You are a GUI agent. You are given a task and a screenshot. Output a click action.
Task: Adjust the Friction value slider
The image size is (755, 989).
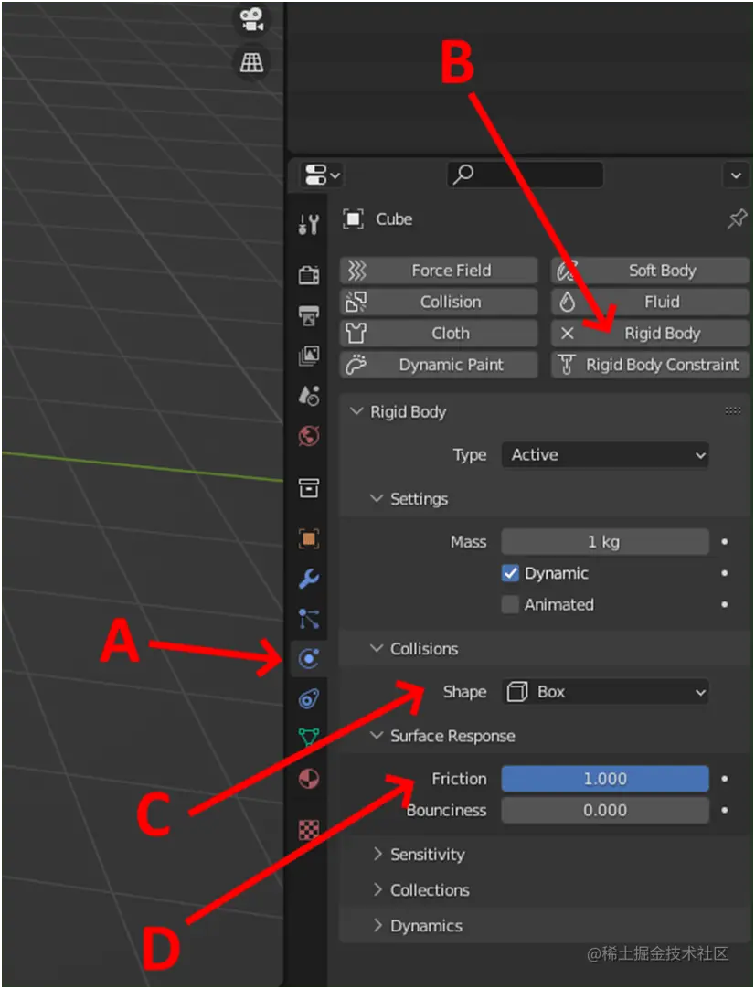[x=605, y=778]
